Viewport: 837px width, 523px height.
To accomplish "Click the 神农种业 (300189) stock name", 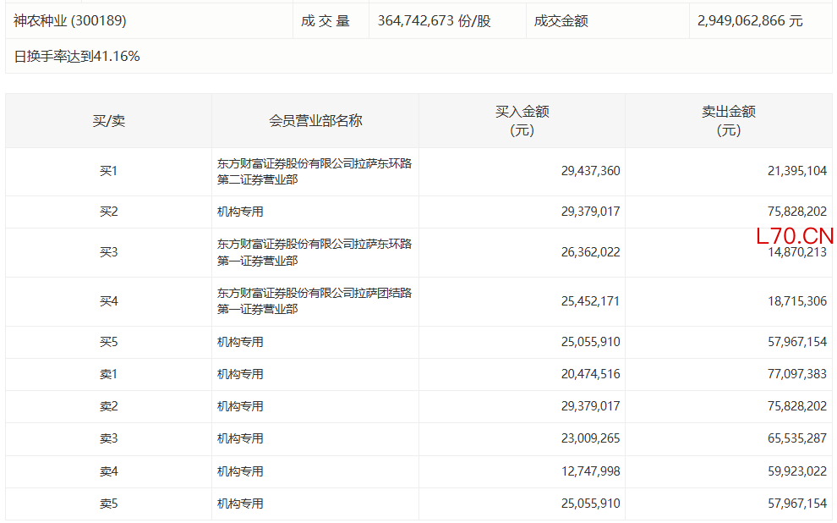I will (70, 20).
